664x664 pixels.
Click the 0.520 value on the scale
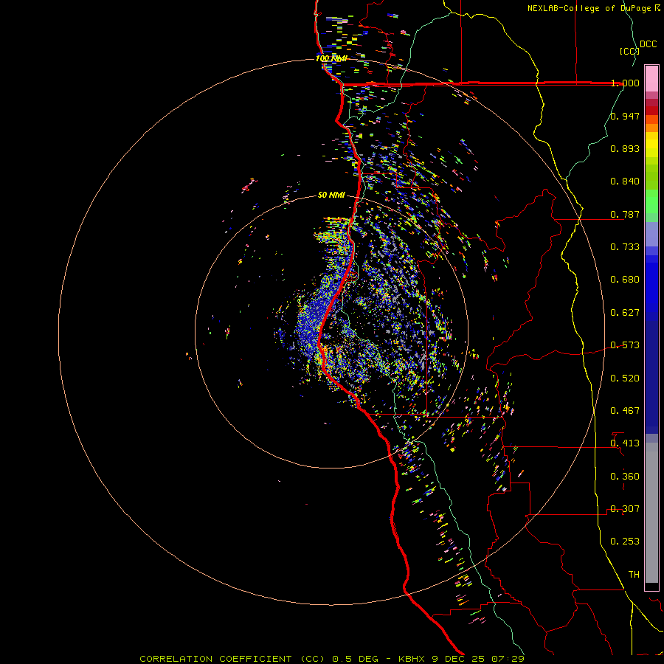click(625, 378)
